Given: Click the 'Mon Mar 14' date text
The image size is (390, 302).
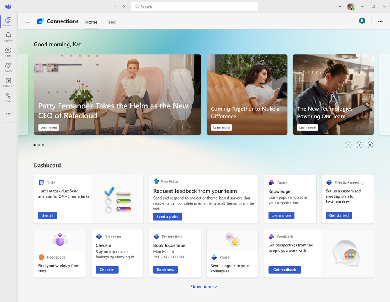Looking at the screenshot, I should [164, 252].
